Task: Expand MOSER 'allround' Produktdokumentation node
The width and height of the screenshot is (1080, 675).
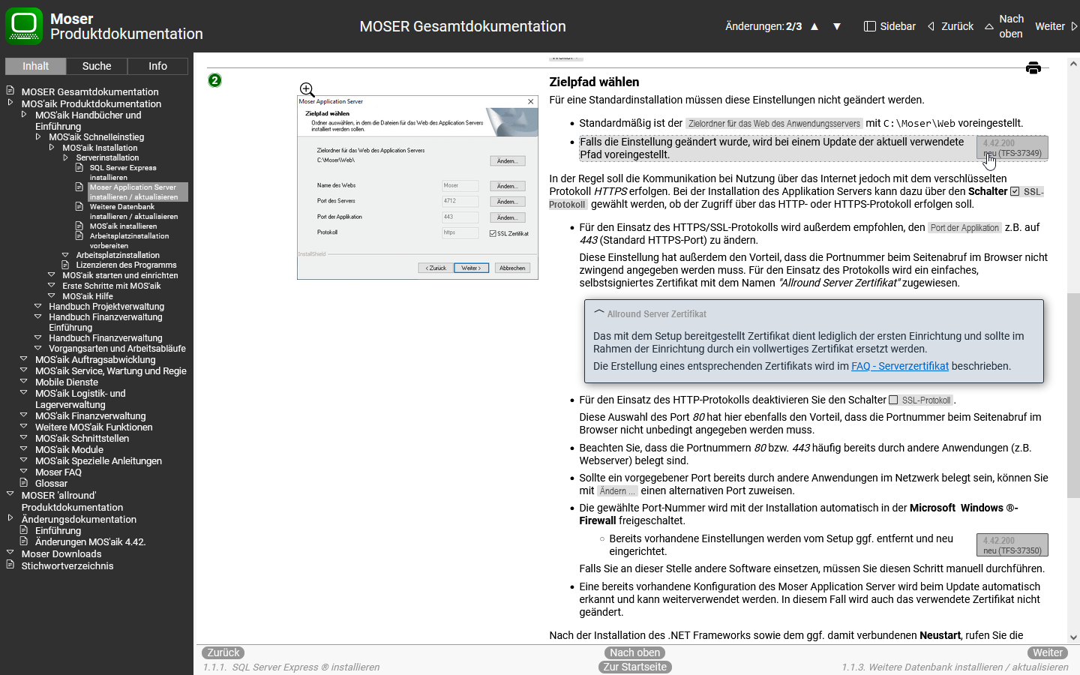Action: tap(10, 494)
